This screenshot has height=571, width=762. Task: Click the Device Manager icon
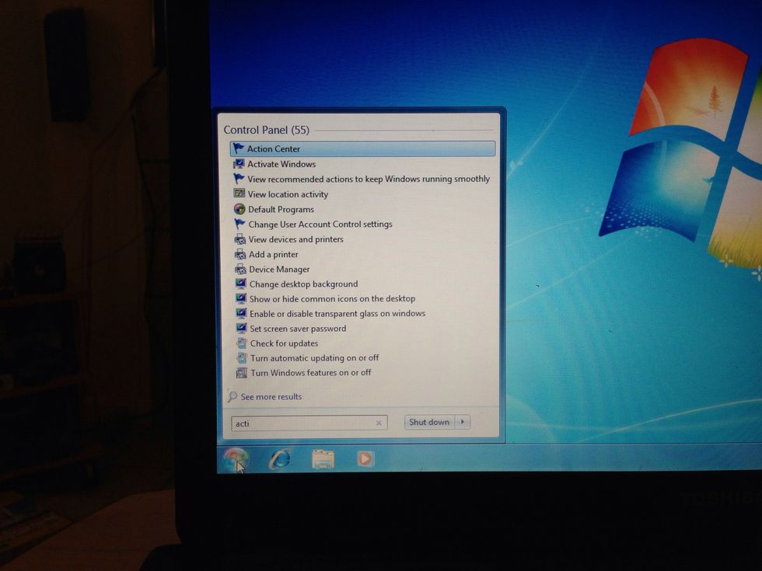coord(240,270)
